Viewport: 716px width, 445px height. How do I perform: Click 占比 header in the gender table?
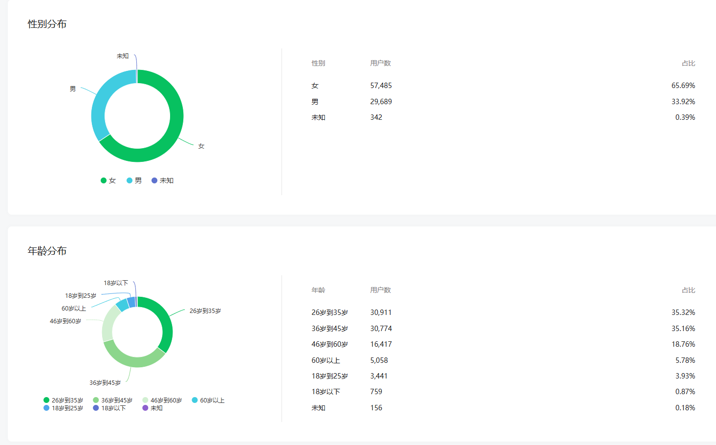(x=688, y=63)
